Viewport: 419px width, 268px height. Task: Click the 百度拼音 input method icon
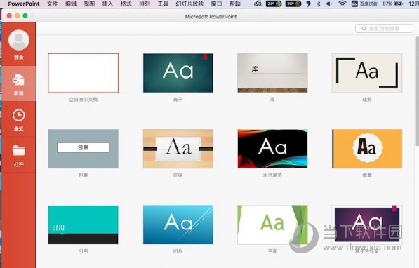point(354,4)
